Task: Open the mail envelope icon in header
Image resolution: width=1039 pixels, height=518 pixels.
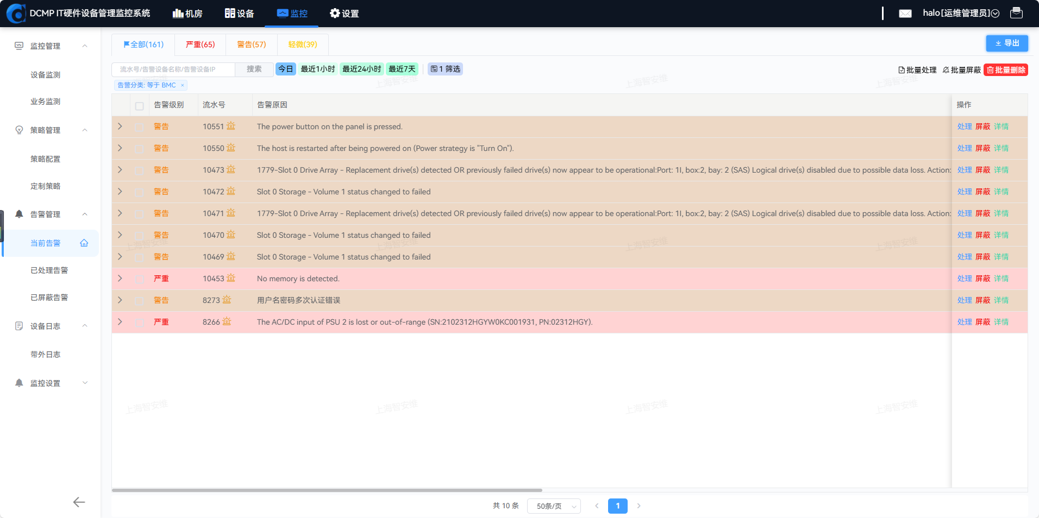Action: tap(905, 14)
